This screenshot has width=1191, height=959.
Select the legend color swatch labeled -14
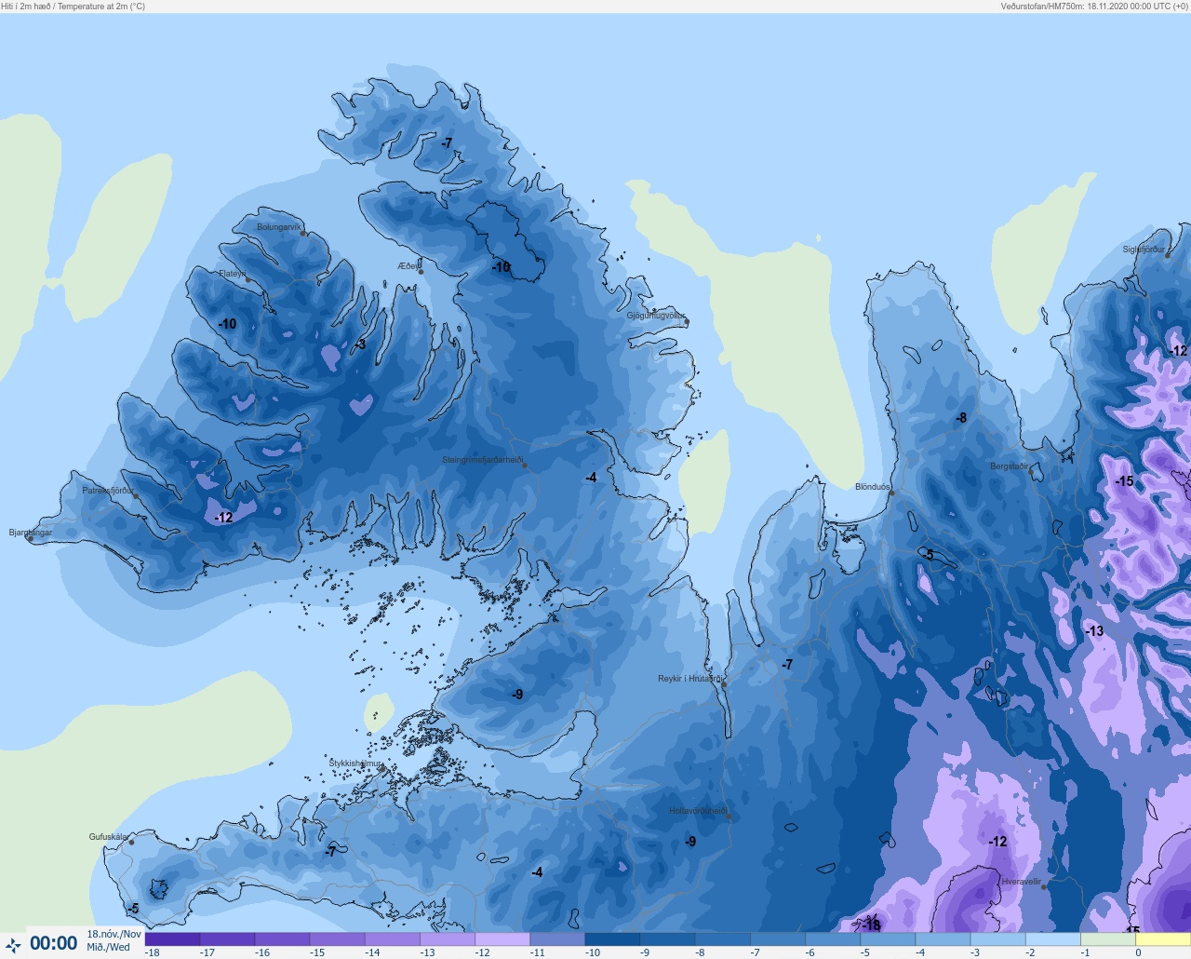click(x=392, y=939)
